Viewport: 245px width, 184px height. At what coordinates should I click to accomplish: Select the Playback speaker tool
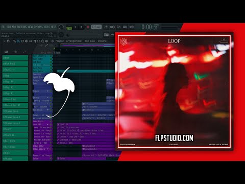tap(46, 41)
